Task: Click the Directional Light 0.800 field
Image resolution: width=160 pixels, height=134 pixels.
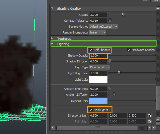Action: click(x=118, y=116)
